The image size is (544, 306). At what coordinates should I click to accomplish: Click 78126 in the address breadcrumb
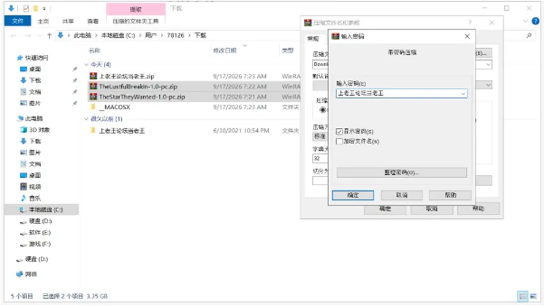pos(175,35)
